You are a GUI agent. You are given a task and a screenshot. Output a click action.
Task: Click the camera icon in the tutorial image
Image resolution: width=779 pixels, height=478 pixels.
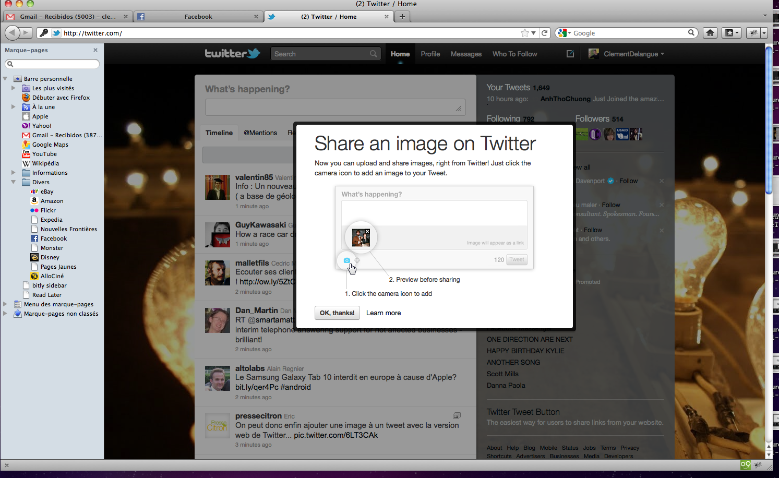point(347,260)
